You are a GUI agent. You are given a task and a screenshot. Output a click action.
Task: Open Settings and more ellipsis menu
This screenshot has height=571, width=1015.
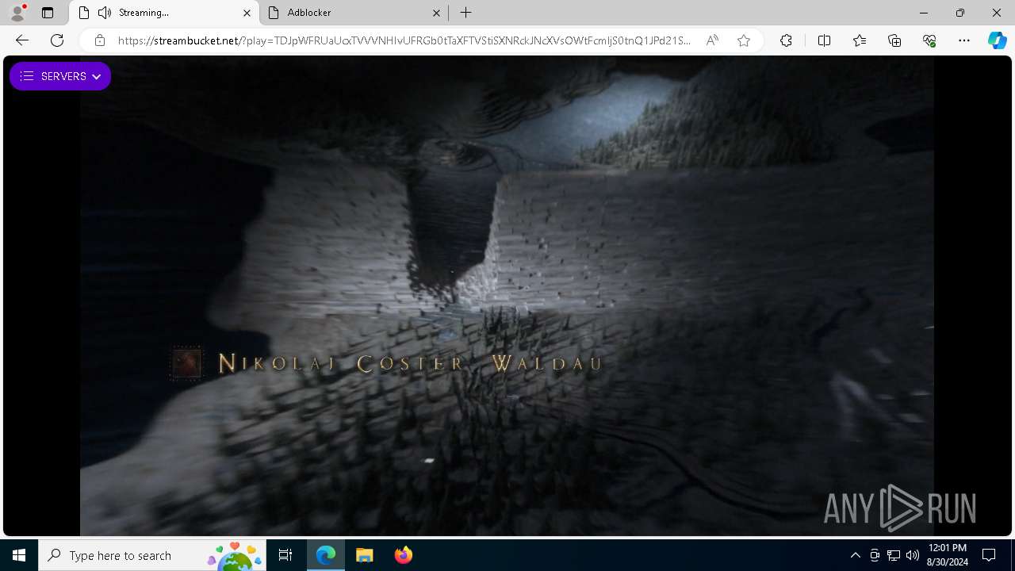(x=964, y=40)
